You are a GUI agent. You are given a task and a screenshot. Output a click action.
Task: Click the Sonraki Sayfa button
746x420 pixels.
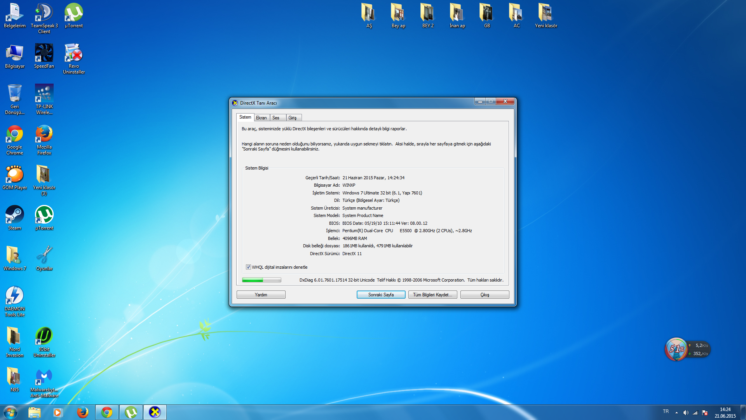[381, 295]
